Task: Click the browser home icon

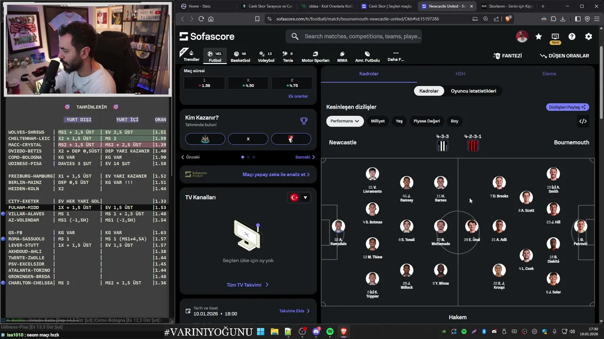Action: 210,19
